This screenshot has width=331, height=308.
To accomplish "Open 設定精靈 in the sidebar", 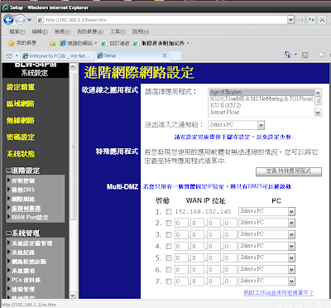I will click(x=21, y=87).
